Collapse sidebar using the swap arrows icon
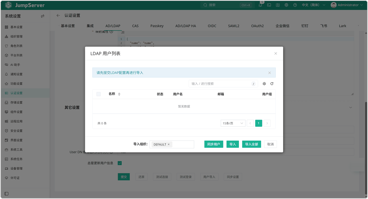 pos(42,16)
